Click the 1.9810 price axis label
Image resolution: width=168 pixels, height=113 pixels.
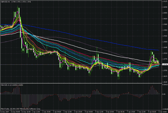tap(165, 53)
